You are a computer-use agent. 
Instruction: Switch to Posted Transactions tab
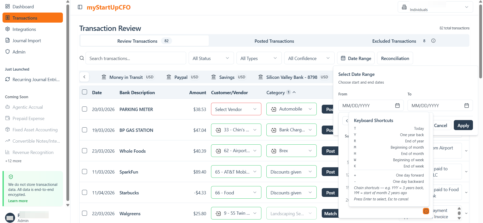[274, 41]
